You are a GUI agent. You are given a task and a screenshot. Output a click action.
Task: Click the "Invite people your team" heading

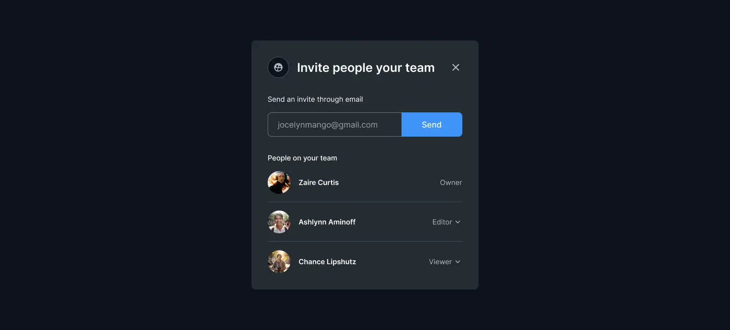click(x=366, y=68)
